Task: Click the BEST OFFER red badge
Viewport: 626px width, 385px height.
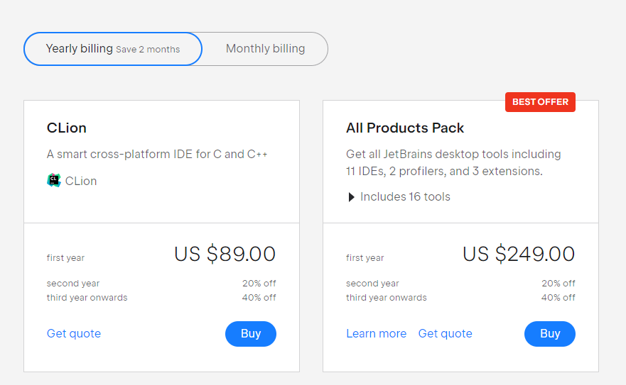Action: pos(540,102)
